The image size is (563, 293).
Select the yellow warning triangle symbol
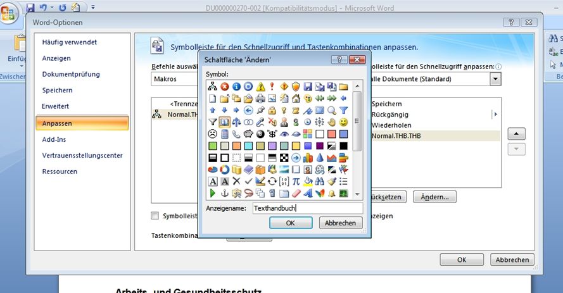click(x=260, y=87)
